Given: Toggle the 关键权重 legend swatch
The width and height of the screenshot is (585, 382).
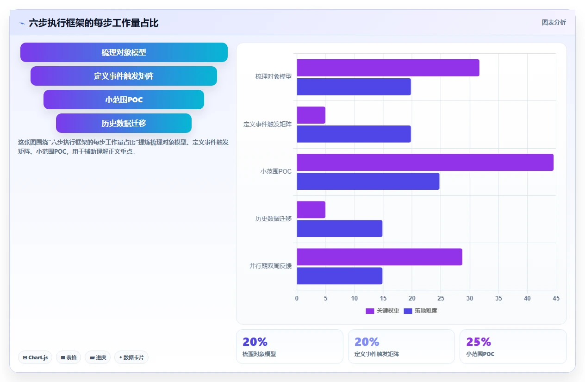Looking at the screenshot, I should 370,311.
